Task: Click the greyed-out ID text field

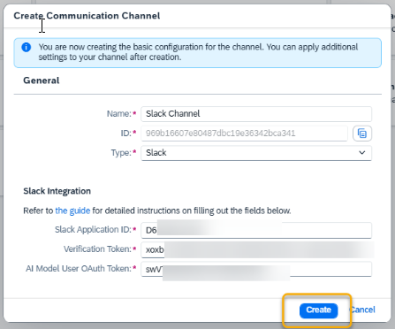Action: 244,134
